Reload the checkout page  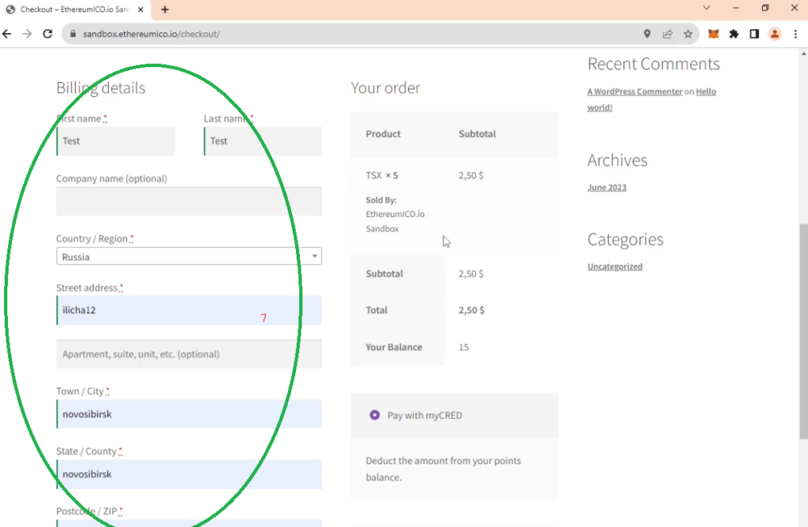tap(47, 34)
